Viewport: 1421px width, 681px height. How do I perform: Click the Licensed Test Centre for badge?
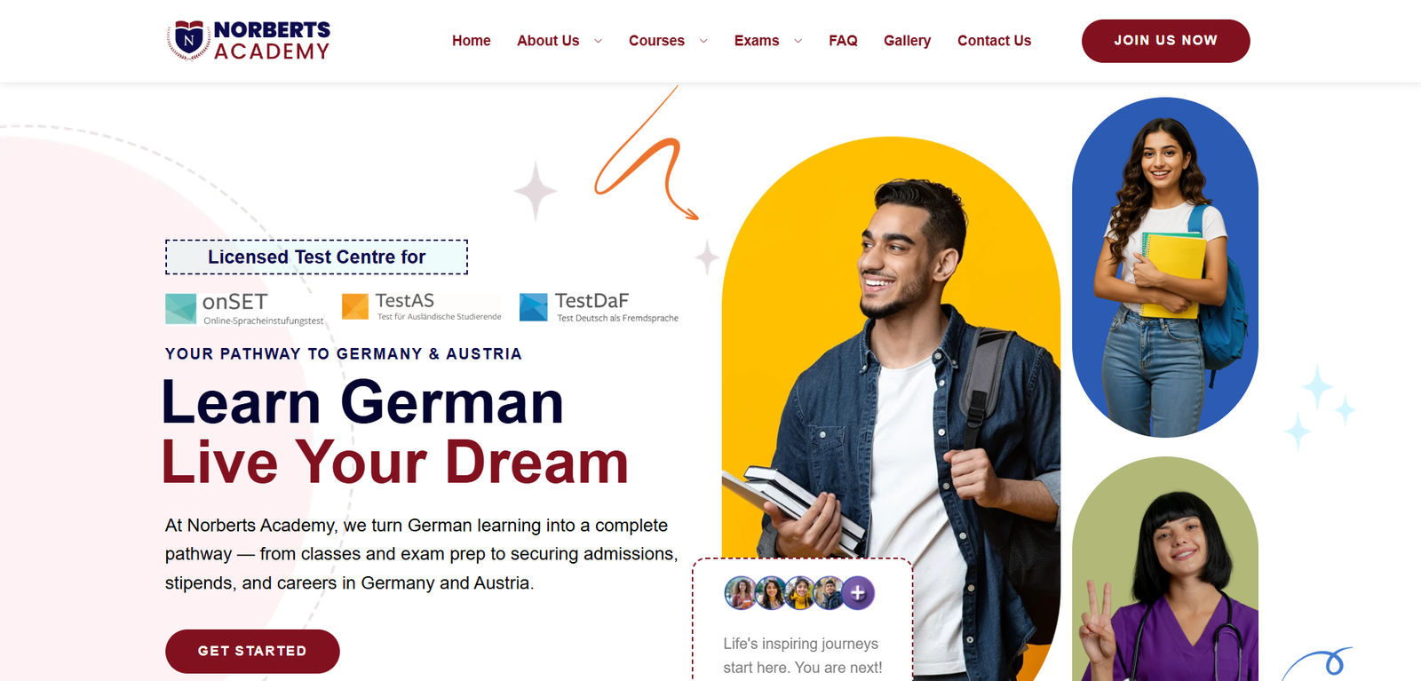coord(316,257)
